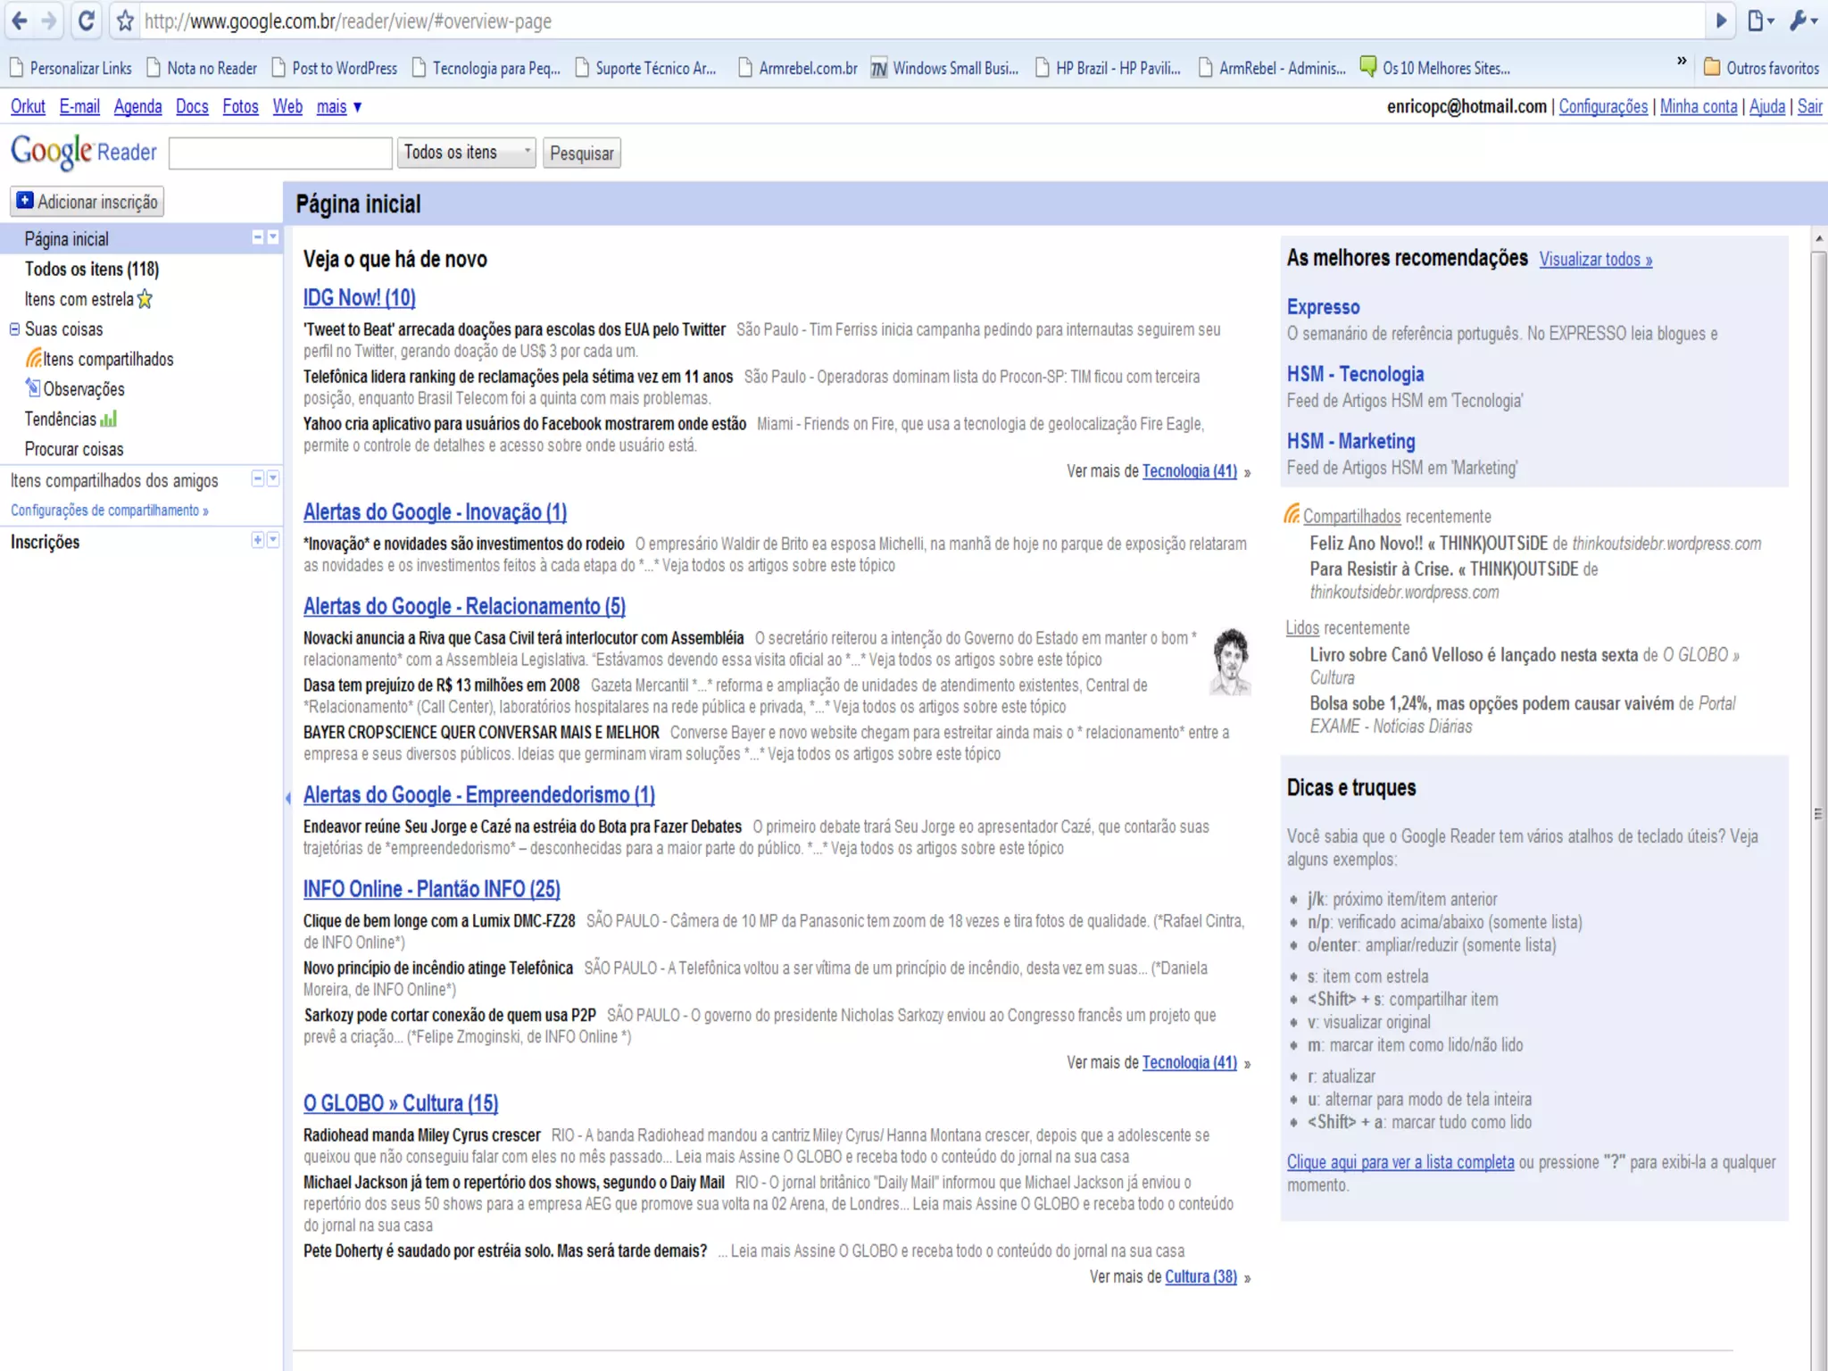Screen dimensions: 1828x1371
Task: Click the browser back arrow
Action: tap(20, 21)
